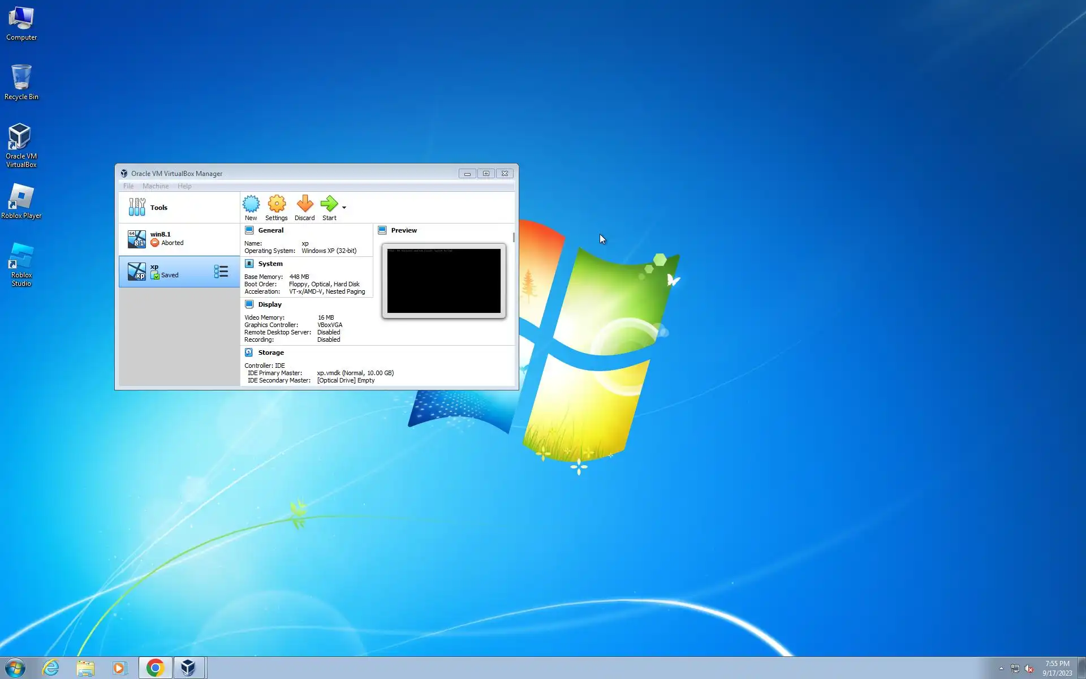This screenshot has width=1086, height=679.
Task: Collapse the Display section header
Action: pos(269,304)
